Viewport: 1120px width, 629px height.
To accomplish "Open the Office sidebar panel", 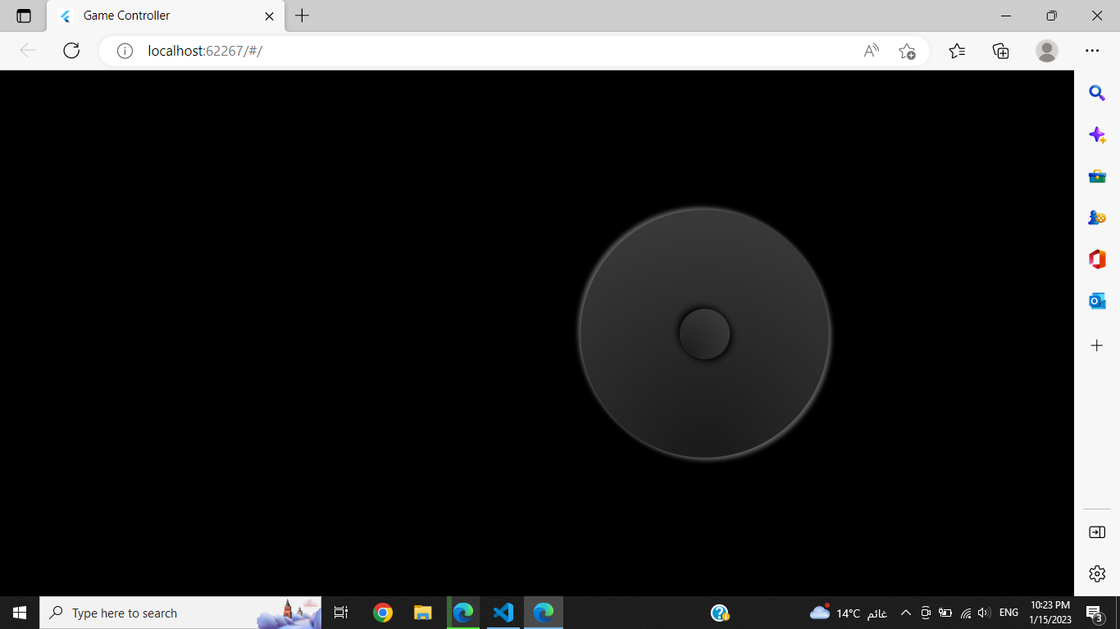I will 1097,259.
